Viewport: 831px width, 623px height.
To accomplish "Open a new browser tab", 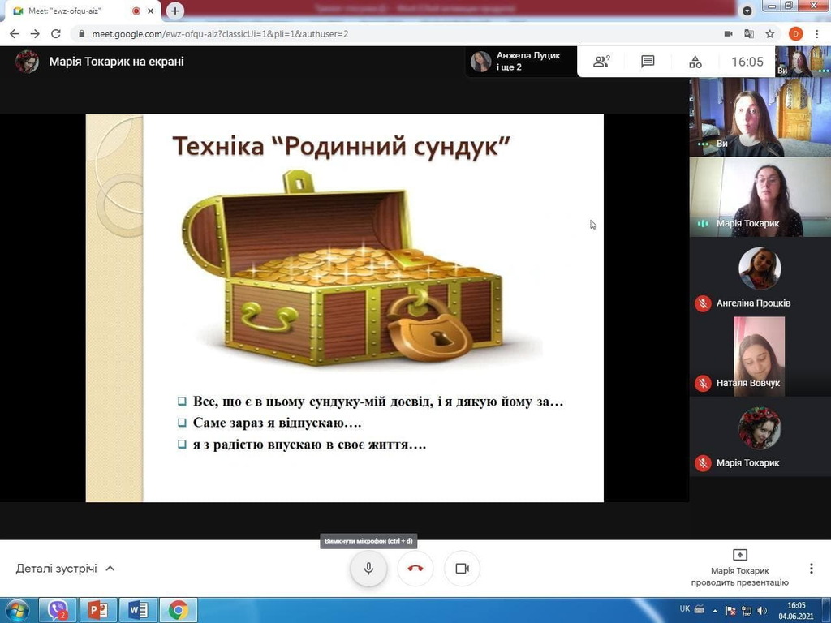I will click(x=175, y=11).
